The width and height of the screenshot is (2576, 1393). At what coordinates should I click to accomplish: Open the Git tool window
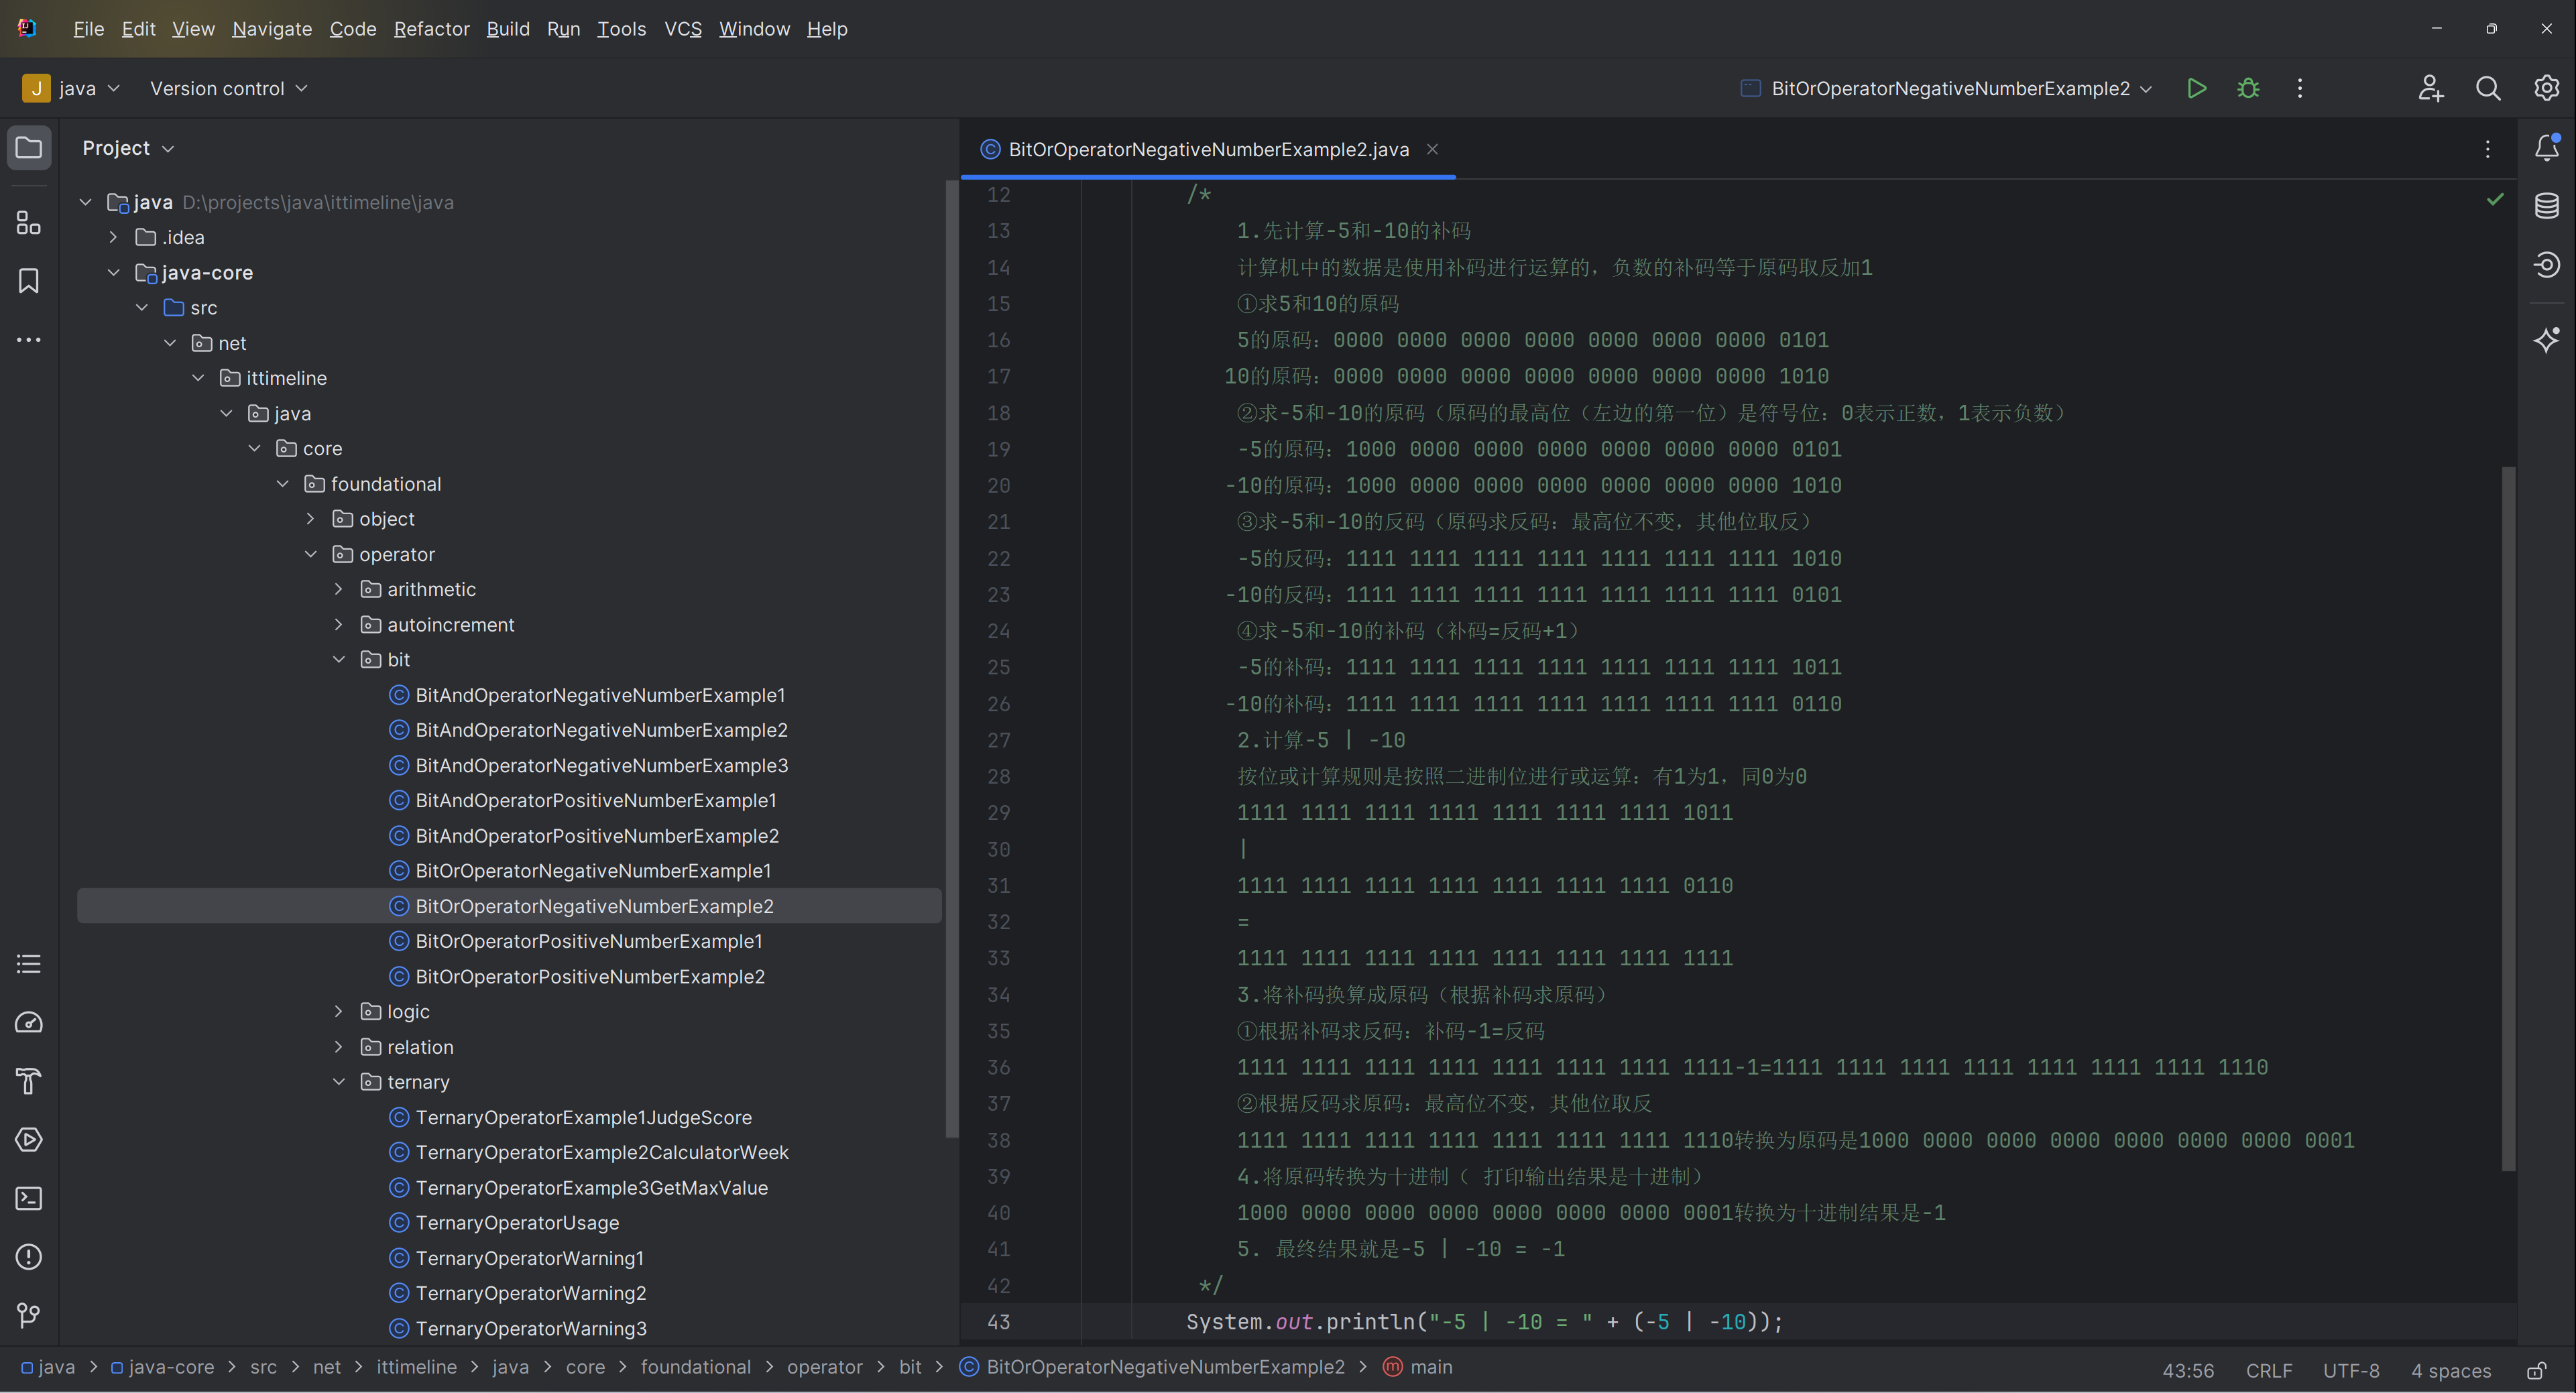29,1315
